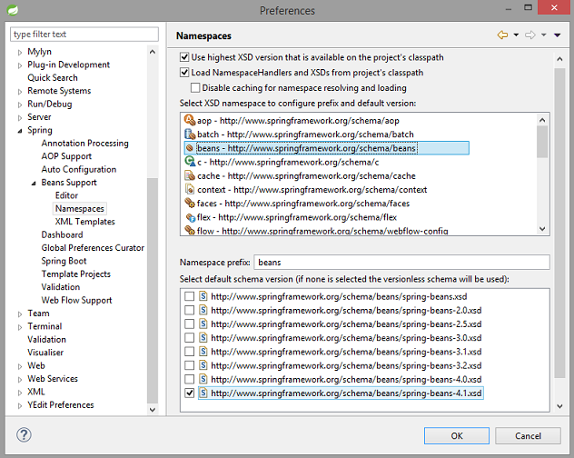The width and height of the screenshot is (574, 458).
Task: Click the namespace list scrollbar thumb
Action: click(x=542, y=142)
